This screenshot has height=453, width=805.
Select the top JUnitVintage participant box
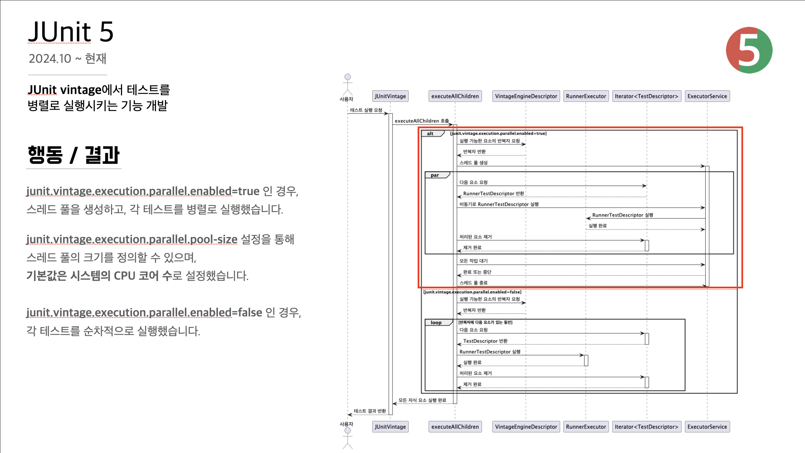[390, 96]
